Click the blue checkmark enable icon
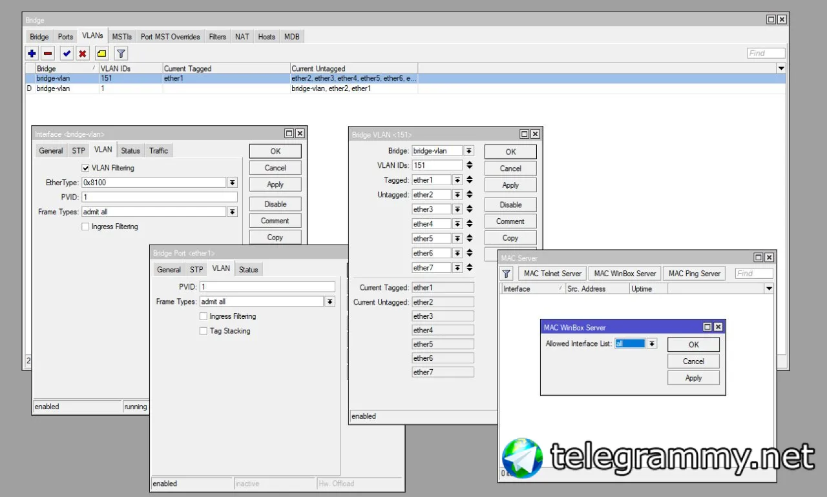827x497 pixels. (x=66, y=54)
